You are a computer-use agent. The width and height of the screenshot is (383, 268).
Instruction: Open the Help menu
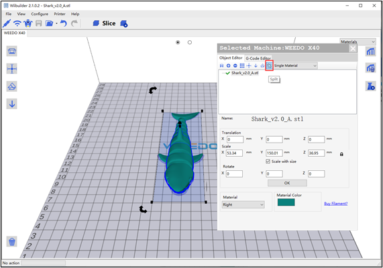click(x=75, y=14)
